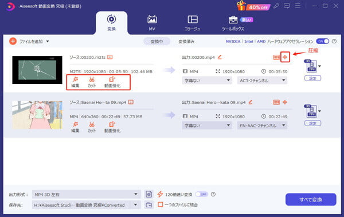Open the custom profile settings icon

pyautogui.click(x=148, y=194)
